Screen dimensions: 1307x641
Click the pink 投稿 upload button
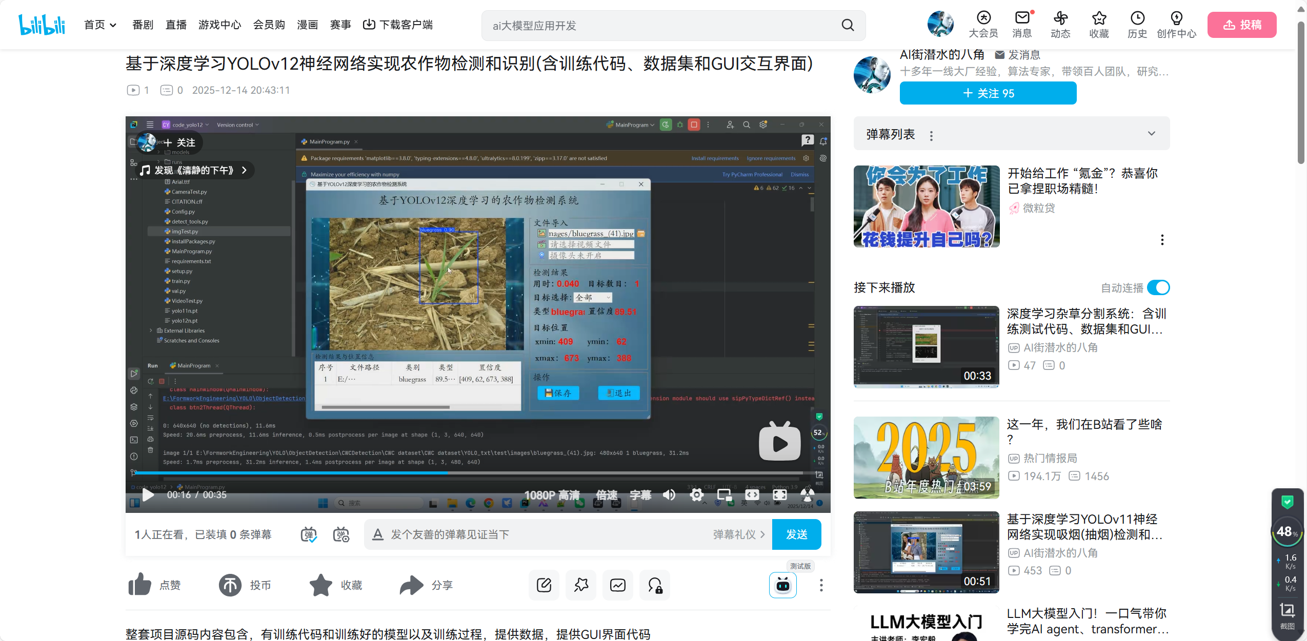(1242, 25)
